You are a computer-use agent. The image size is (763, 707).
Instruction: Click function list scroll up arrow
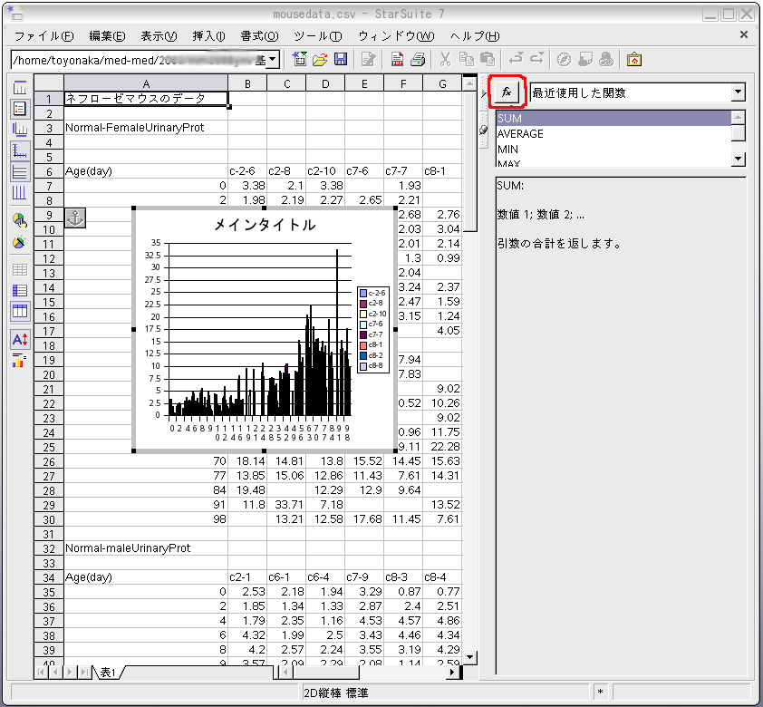(739, 117)
